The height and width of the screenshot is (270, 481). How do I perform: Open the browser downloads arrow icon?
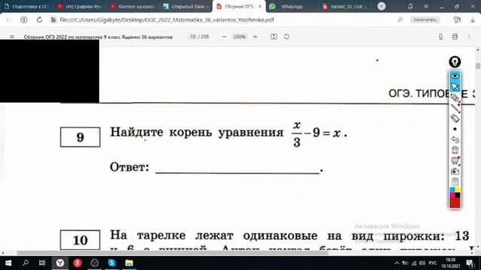pos(473,19)
